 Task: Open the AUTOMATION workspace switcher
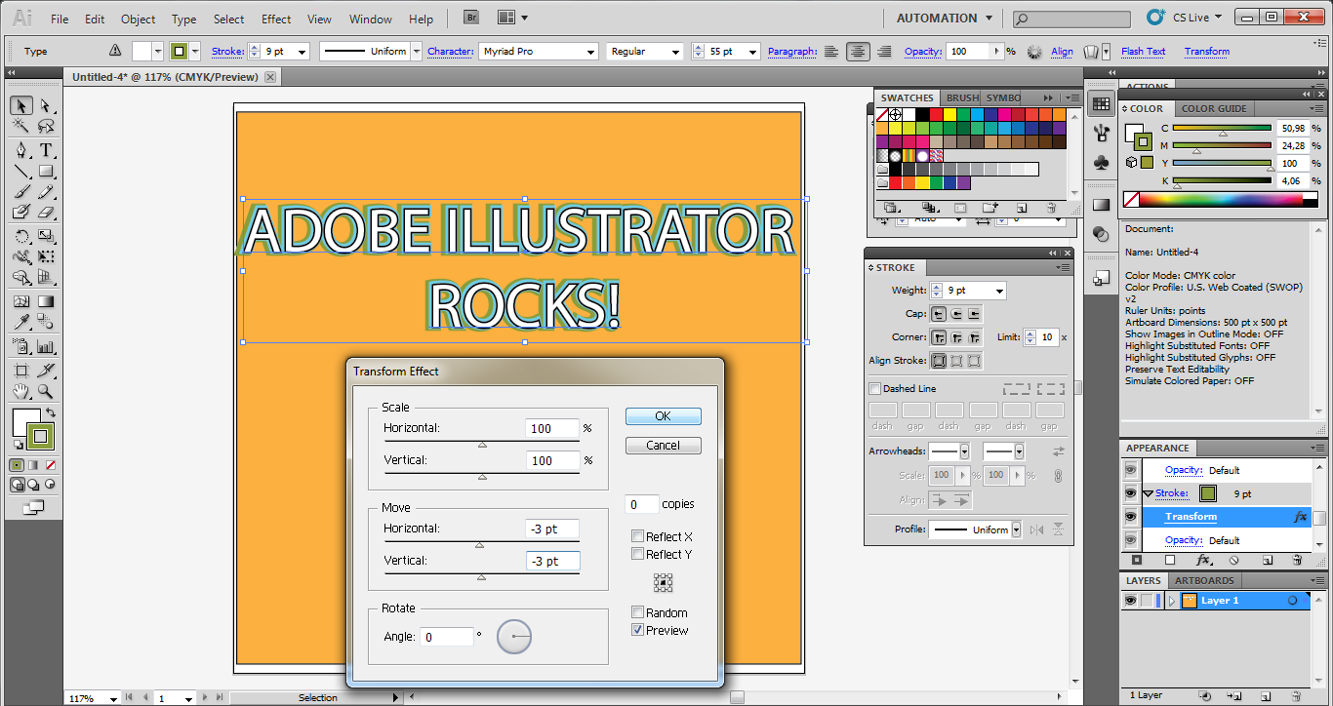(x=944, y=18)
